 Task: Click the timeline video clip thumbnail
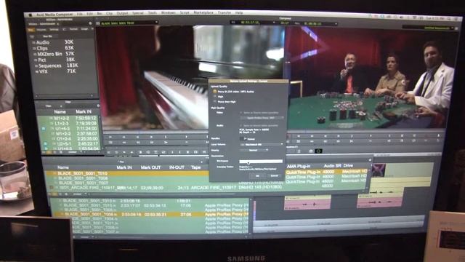pyautogui.click(x=379, y=170)
